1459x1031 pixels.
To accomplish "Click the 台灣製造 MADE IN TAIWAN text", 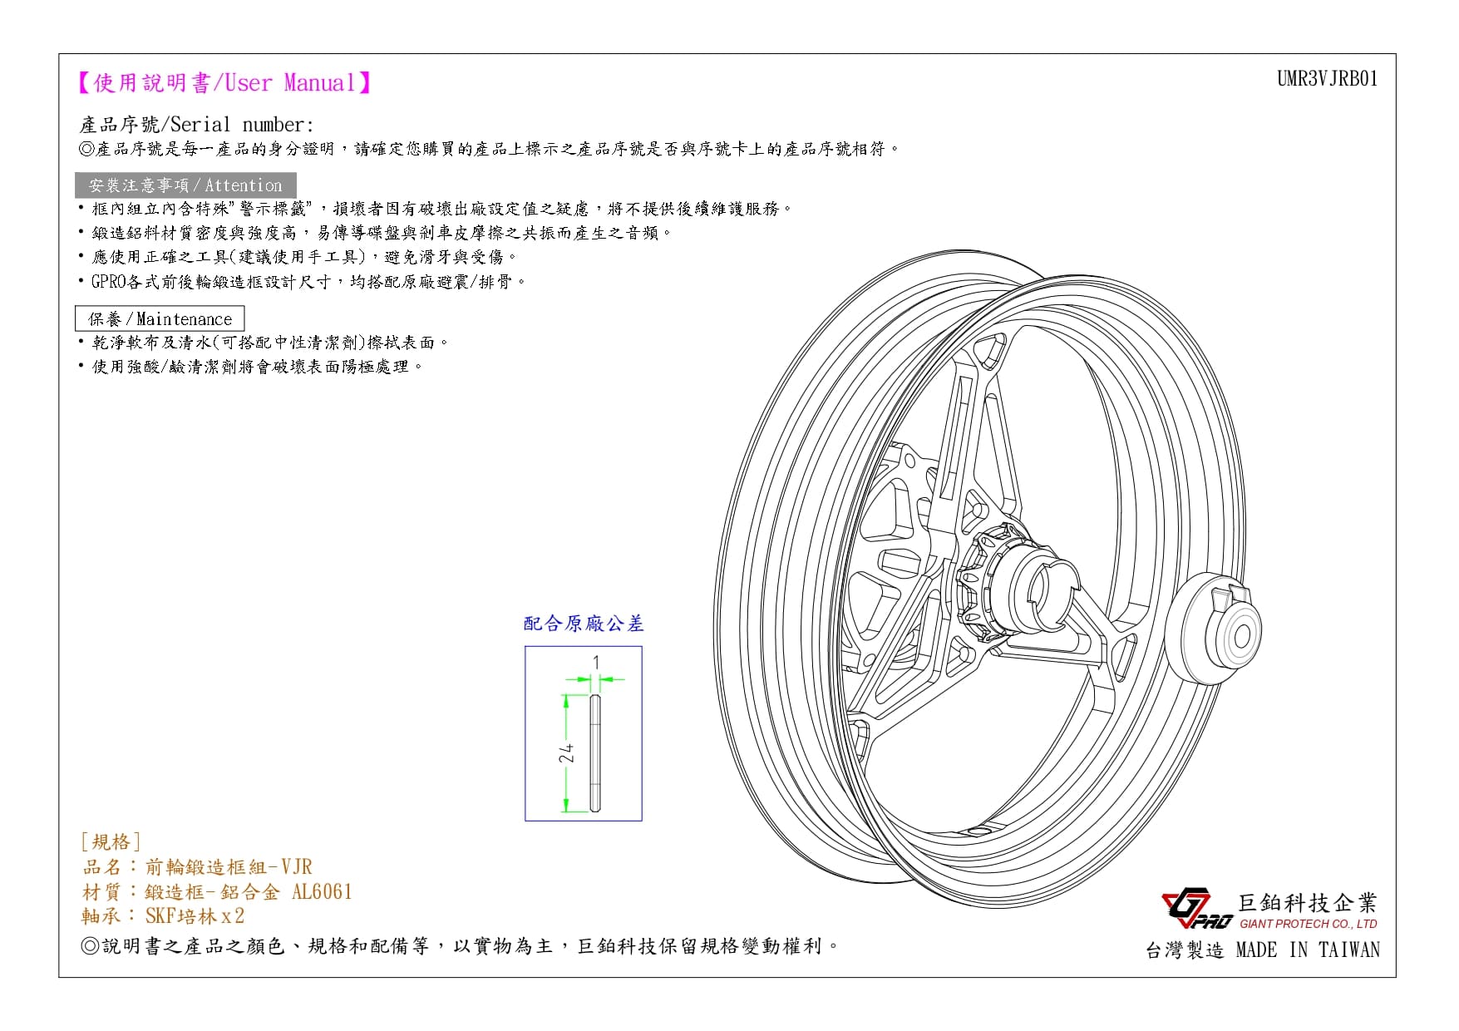I will coord(1263,950).
